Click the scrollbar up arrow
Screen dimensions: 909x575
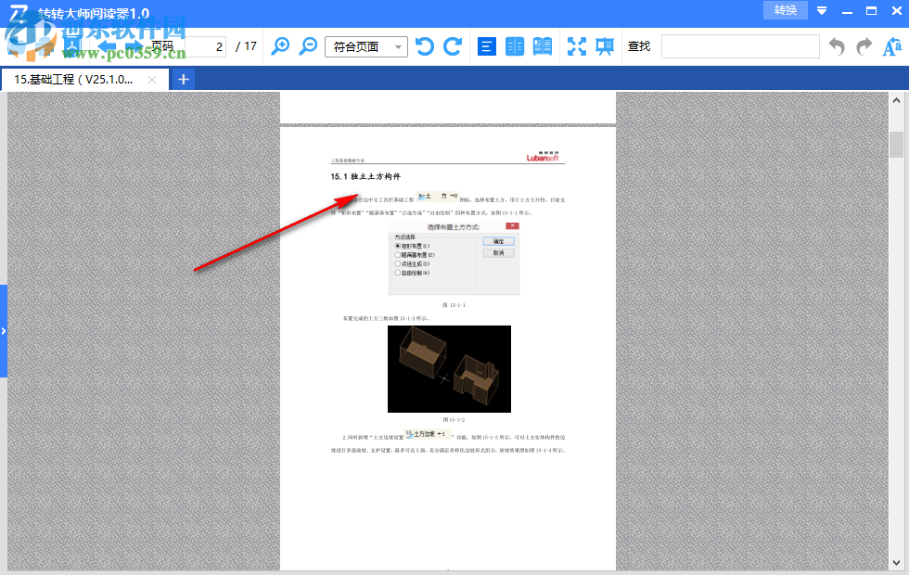click(896, 100)
